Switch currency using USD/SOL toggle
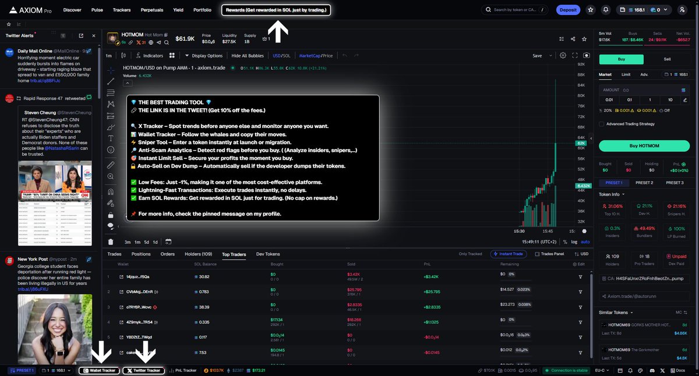The height and width of the screenshot is (376, 699). click(280, 56)
